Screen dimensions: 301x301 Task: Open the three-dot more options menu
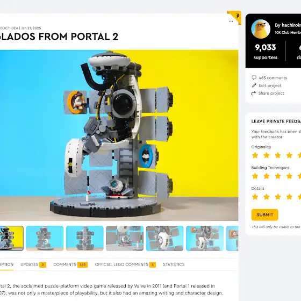click(231, 21)
